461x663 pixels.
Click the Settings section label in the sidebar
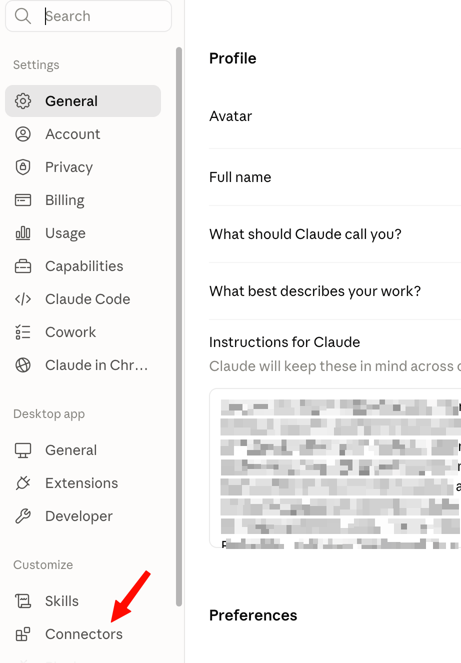coord(36,65)
